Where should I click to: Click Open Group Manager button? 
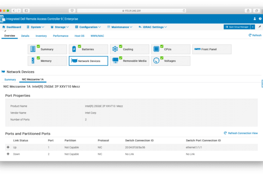(237, 27)
